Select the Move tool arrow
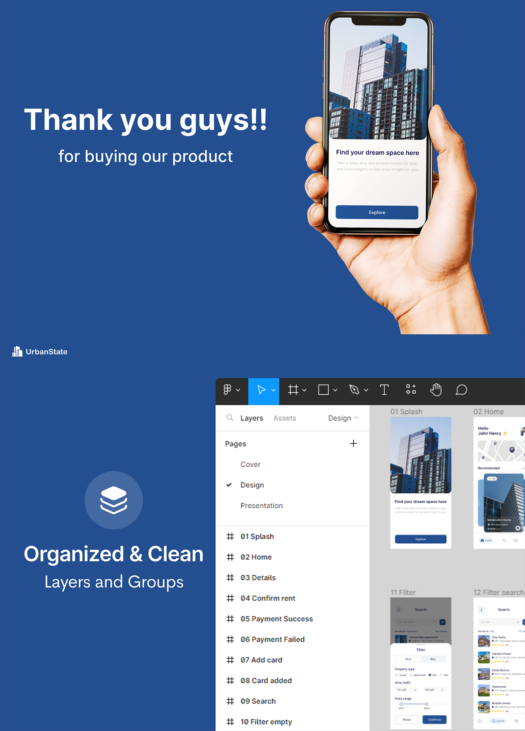The height and width of the screenshot is (731, 525). (261, 390)
